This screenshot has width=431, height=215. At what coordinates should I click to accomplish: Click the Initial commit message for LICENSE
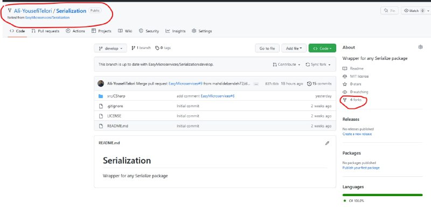coord(188,116)
